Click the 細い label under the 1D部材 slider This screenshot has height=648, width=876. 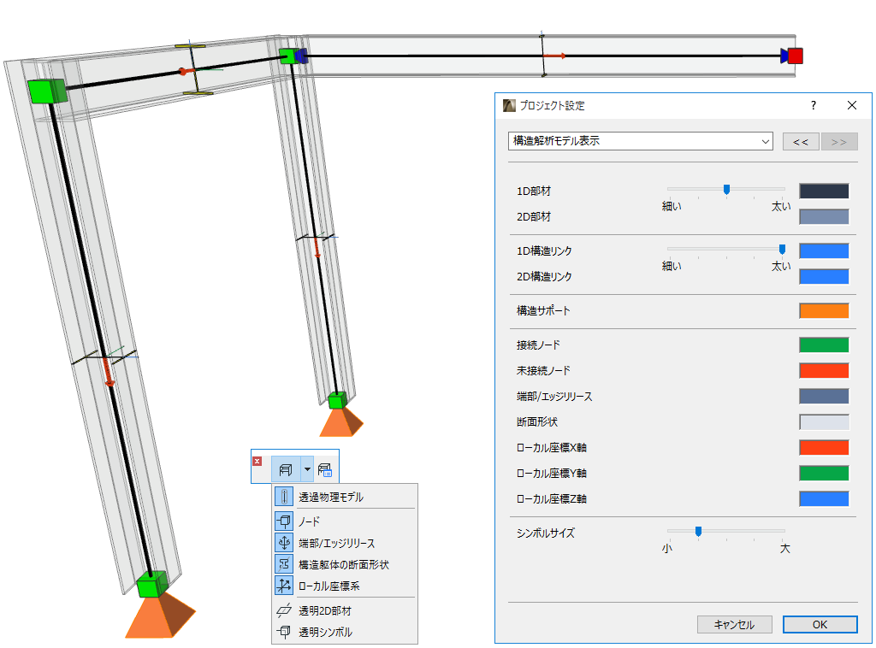[672, 206]
